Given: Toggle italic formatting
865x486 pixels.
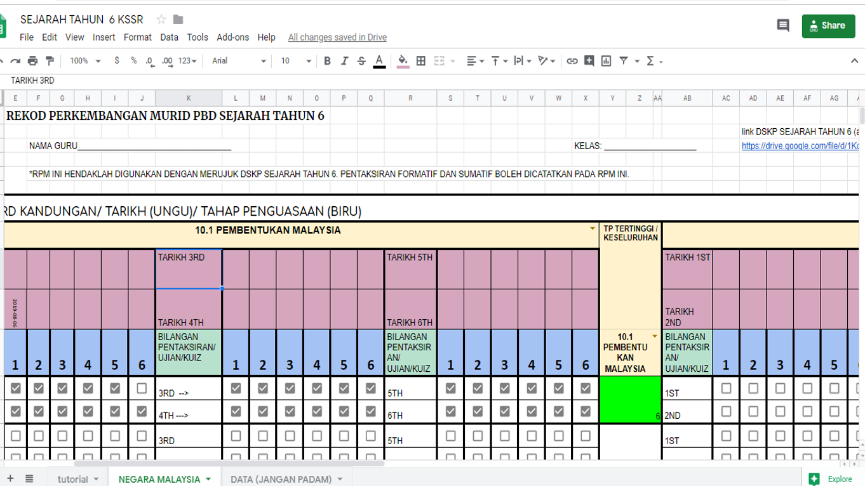Looking at the screenshot, I should [x=344, y=61].
